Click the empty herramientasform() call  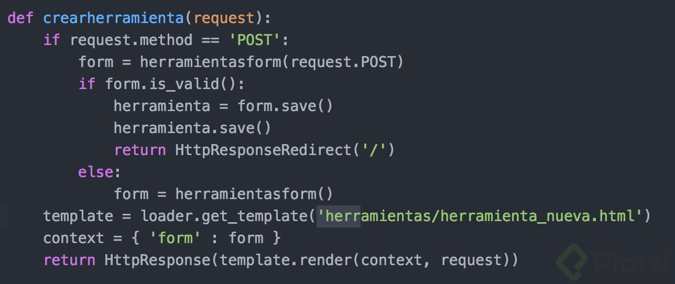tap(254, 194)
